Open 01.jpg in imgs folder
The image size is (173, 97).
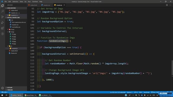14,34
